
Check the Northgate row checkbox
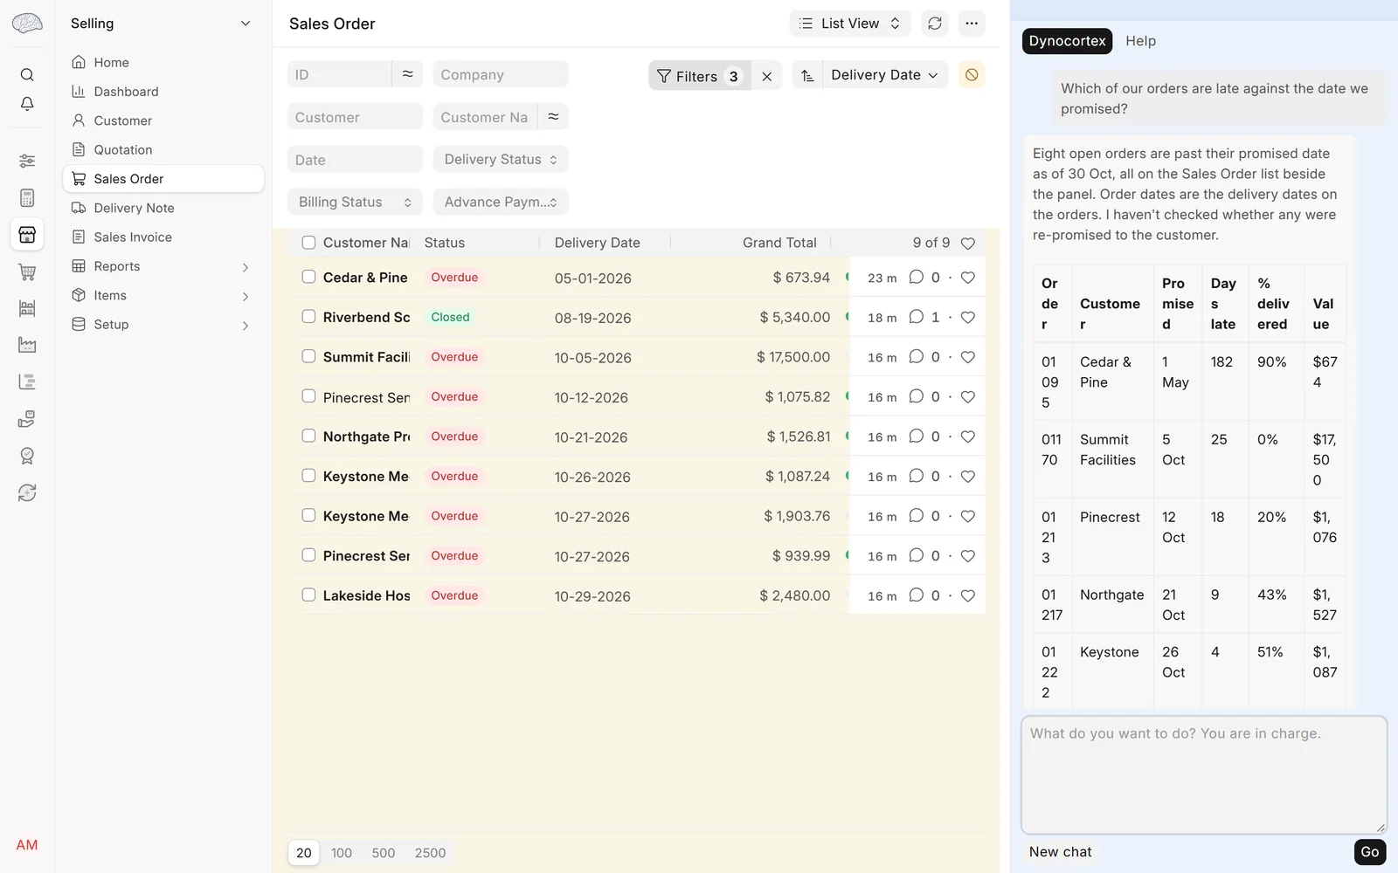(308, 436)
